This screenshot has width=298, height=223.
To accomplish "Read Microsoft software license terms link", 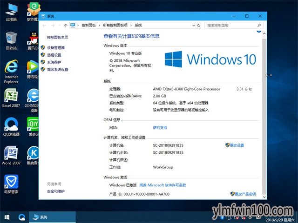I will (x=163, y=185).
